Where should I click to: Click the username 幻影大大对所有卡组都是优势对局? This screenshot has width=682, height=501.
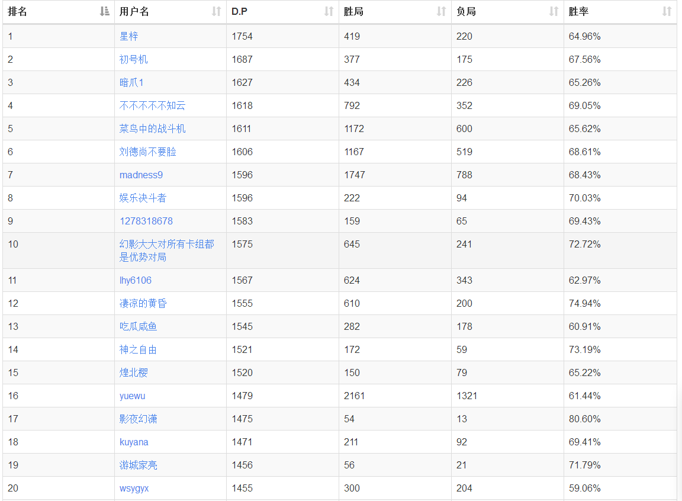click(166, 250)
